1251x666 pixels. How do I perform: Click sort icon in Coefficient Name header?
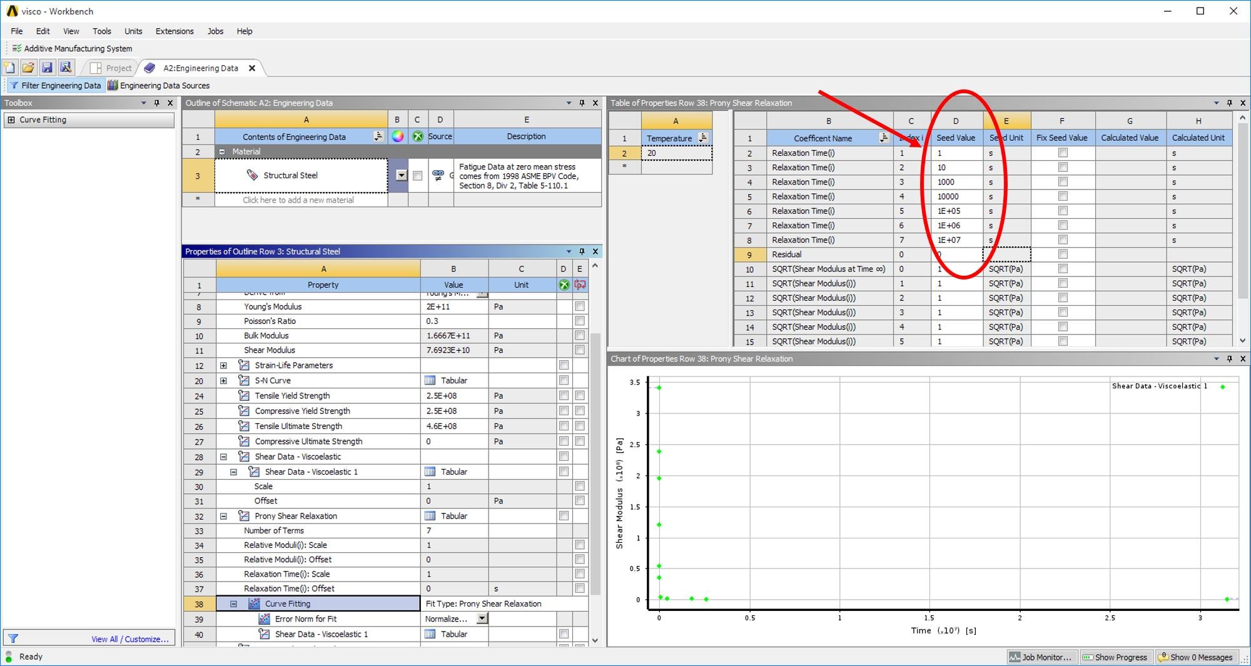pos(883,138)
